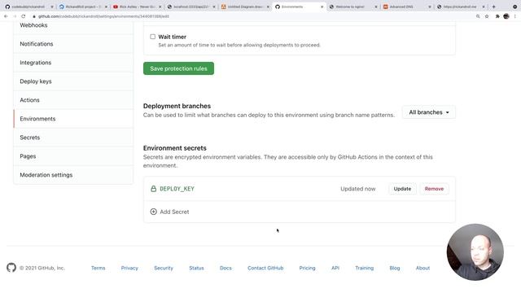
Task: Close the Environments tab
Action: click(322, 7)
